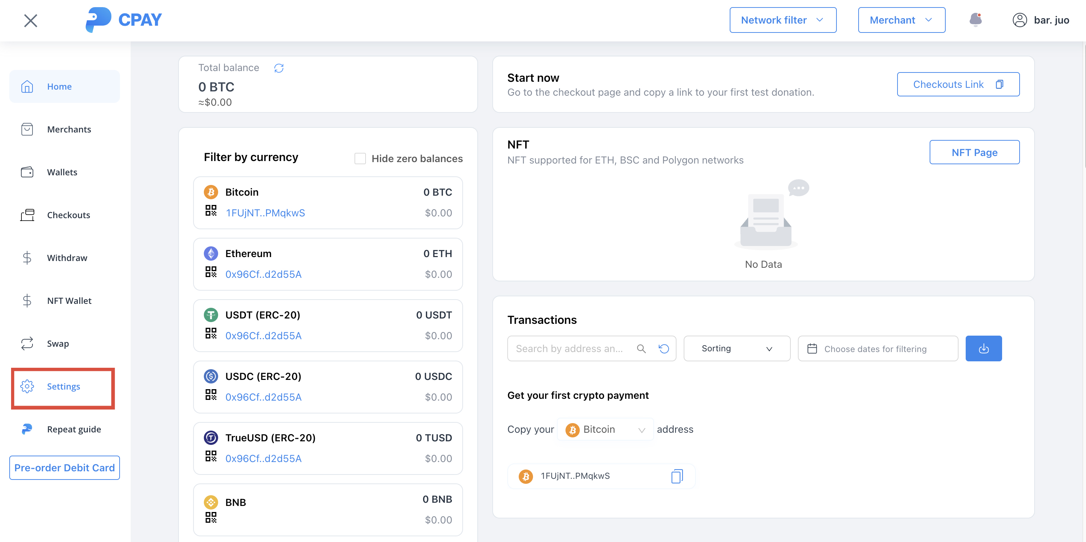Open Merchants in the sidebar
Viewport: 1086px width, 542px height.
65,130
